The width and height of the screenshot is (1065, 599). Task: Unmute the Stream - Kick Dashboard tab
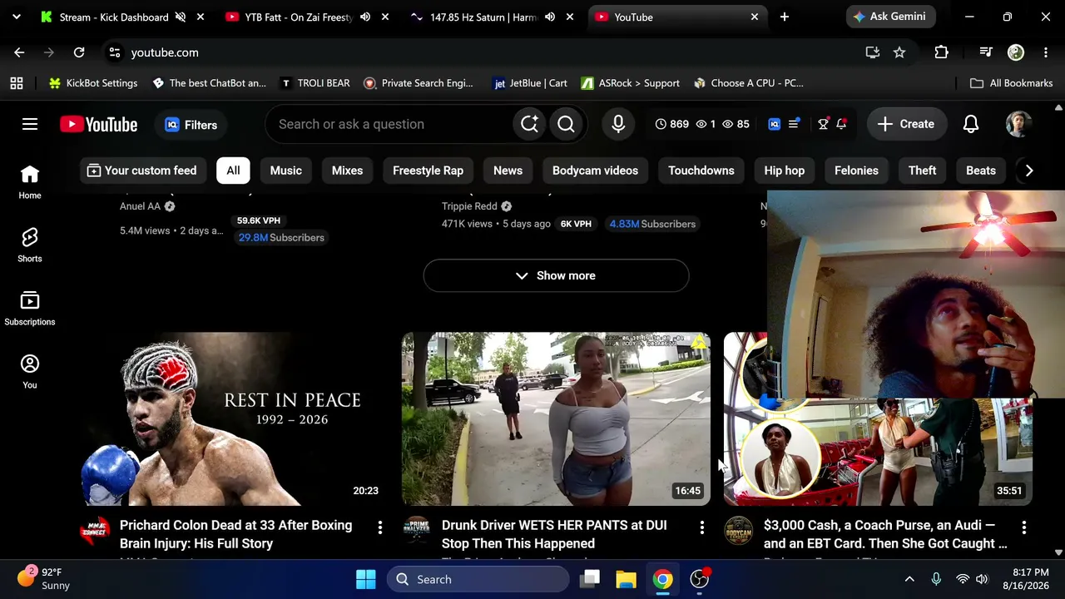[181, 17]
